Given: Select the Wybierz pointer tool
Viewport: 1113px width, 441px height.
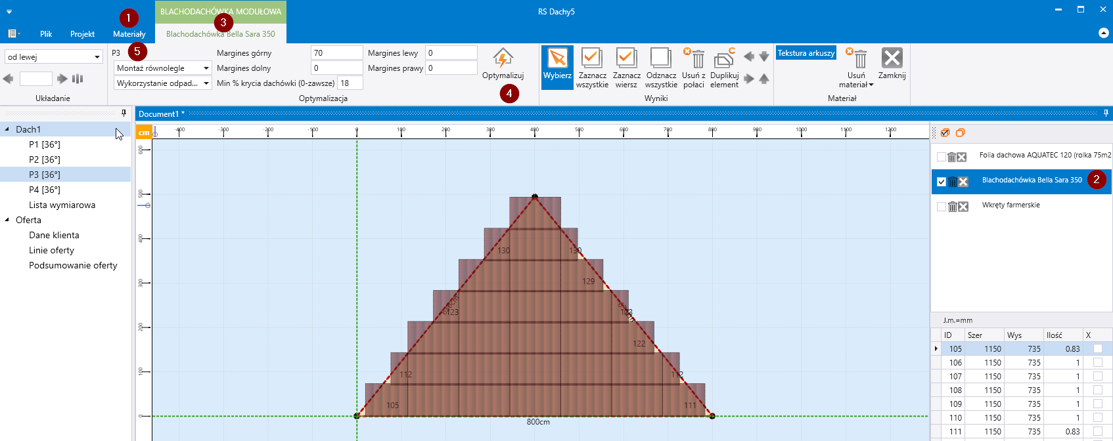Looking at the screenshot, I should (557, 59).
